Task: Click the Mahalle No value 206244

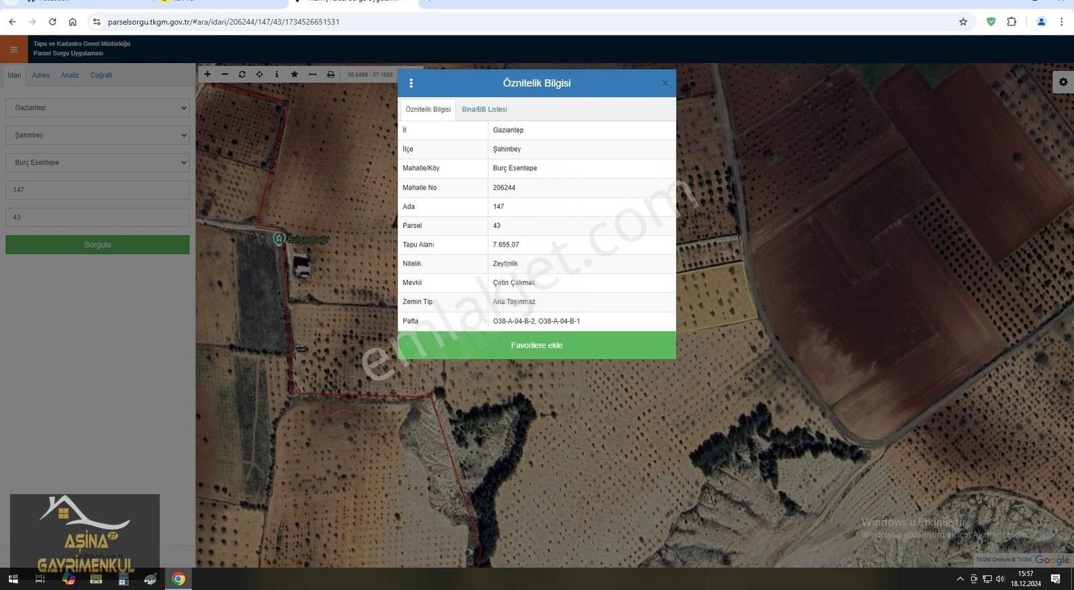Action: [504, 188]
